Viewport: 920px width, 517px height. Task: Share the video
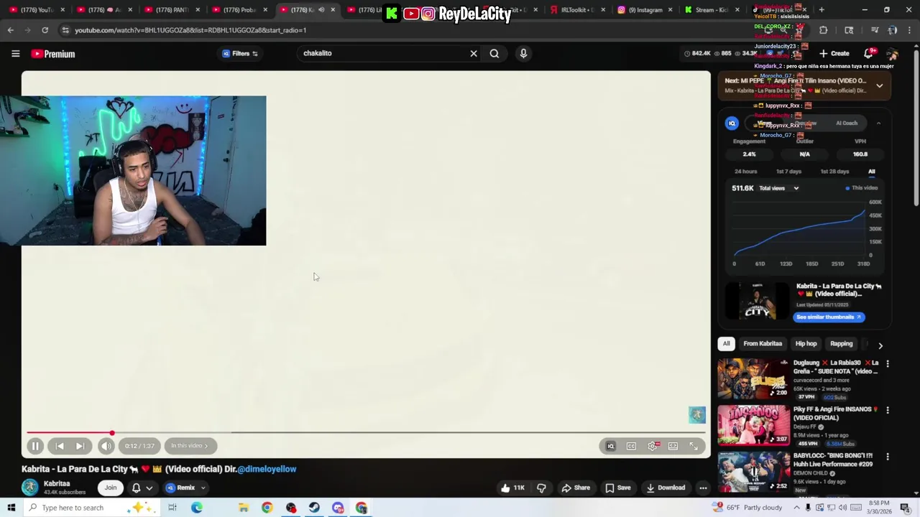point(576,488)
